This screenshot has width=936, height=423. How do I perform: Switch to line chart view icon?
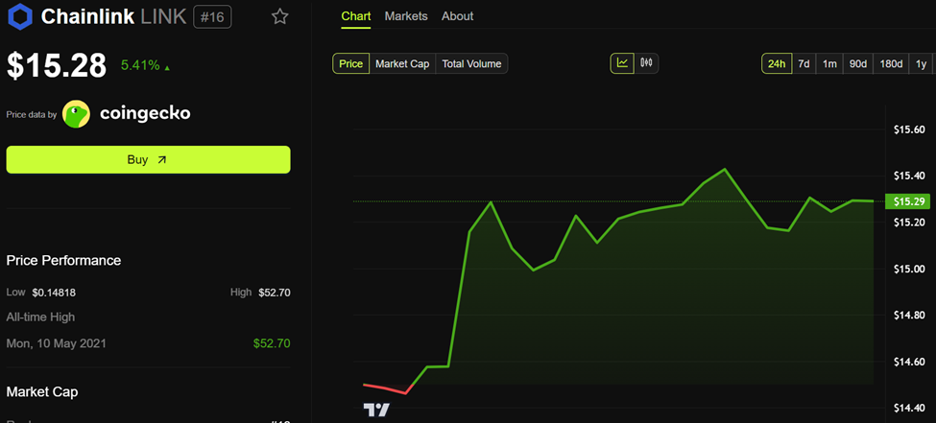622,63
